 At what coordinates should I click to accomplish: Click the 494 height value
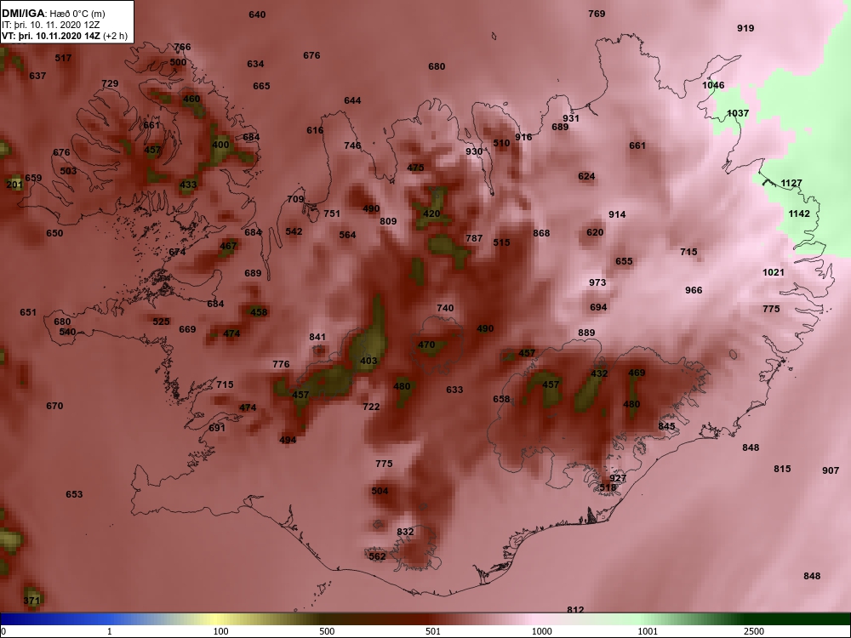(288, 440)
